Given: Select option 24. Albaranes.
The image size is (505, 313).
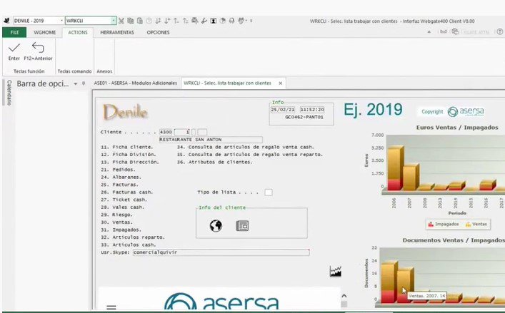Looking at the screenshot, I should coord(121,178).
